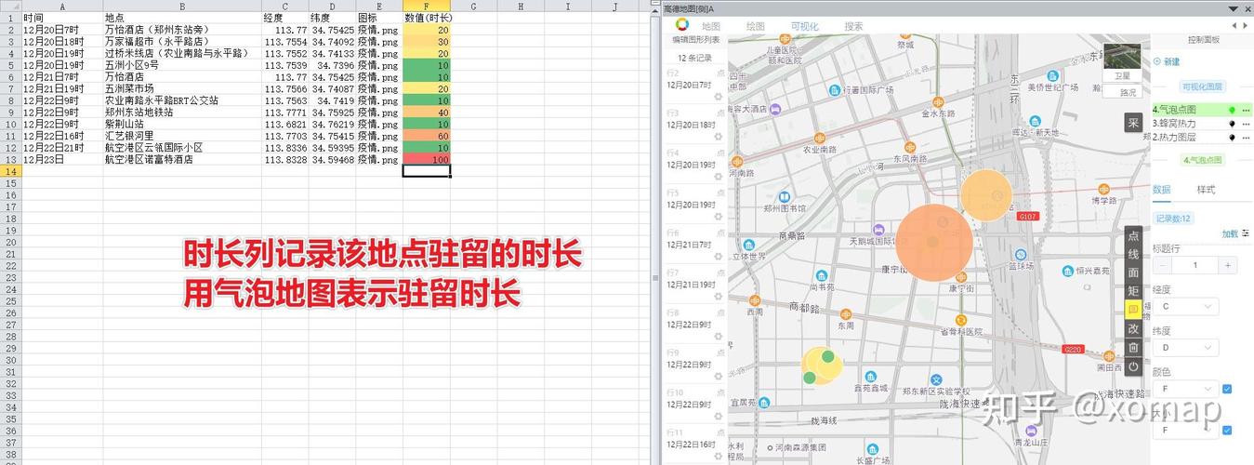This screenshot has width=1254, height=465.
Task: Toggle visibility of 2.热力图层 layer
Action: click(x=1232, y=137)
